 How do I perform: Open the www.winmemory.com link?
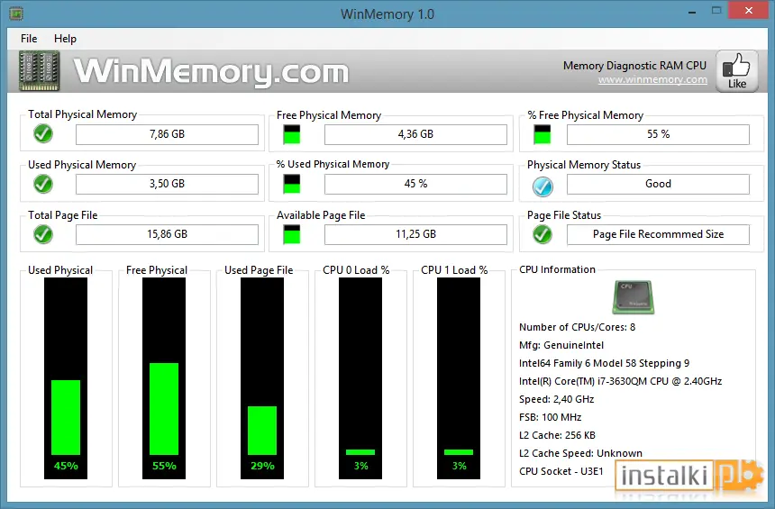point(652,79)
